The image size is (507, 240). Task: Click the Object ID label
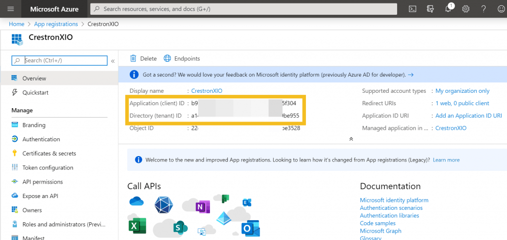pyautogui.click(x=142, y=128)
